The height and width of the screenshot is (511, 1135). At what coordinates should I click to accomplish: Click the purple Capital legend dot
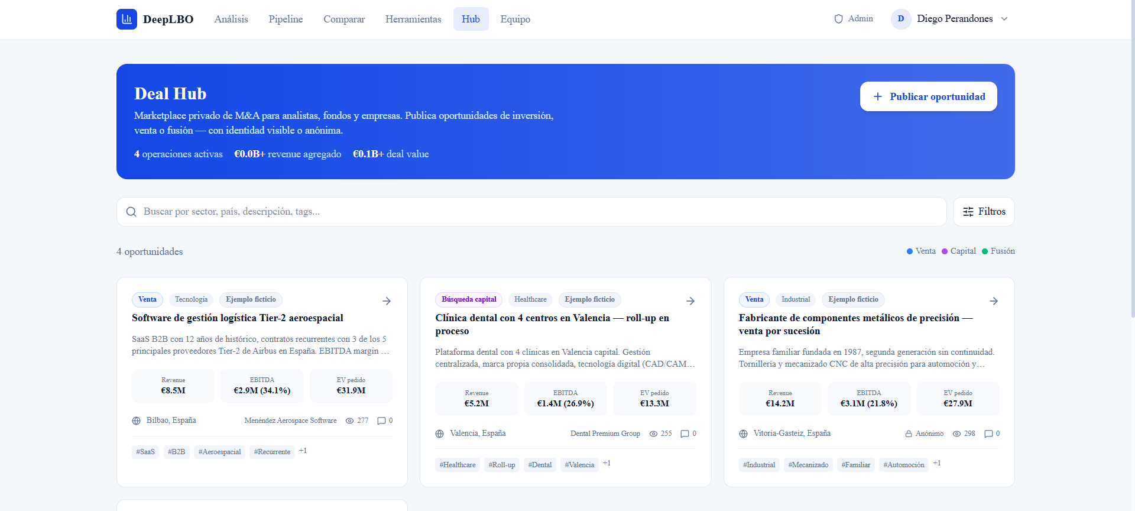(945, 251)
